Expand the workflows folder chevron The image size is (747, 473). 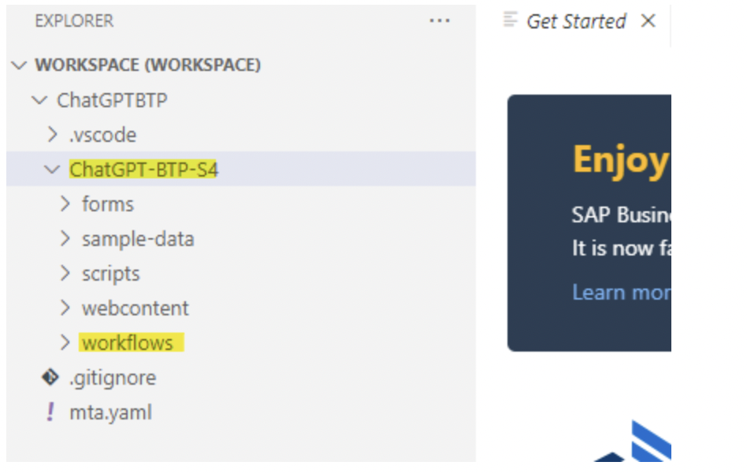(65, 343)
